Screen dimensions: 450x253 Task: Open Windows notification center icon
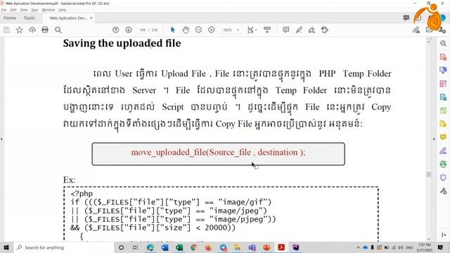click(x=441, y=247)
